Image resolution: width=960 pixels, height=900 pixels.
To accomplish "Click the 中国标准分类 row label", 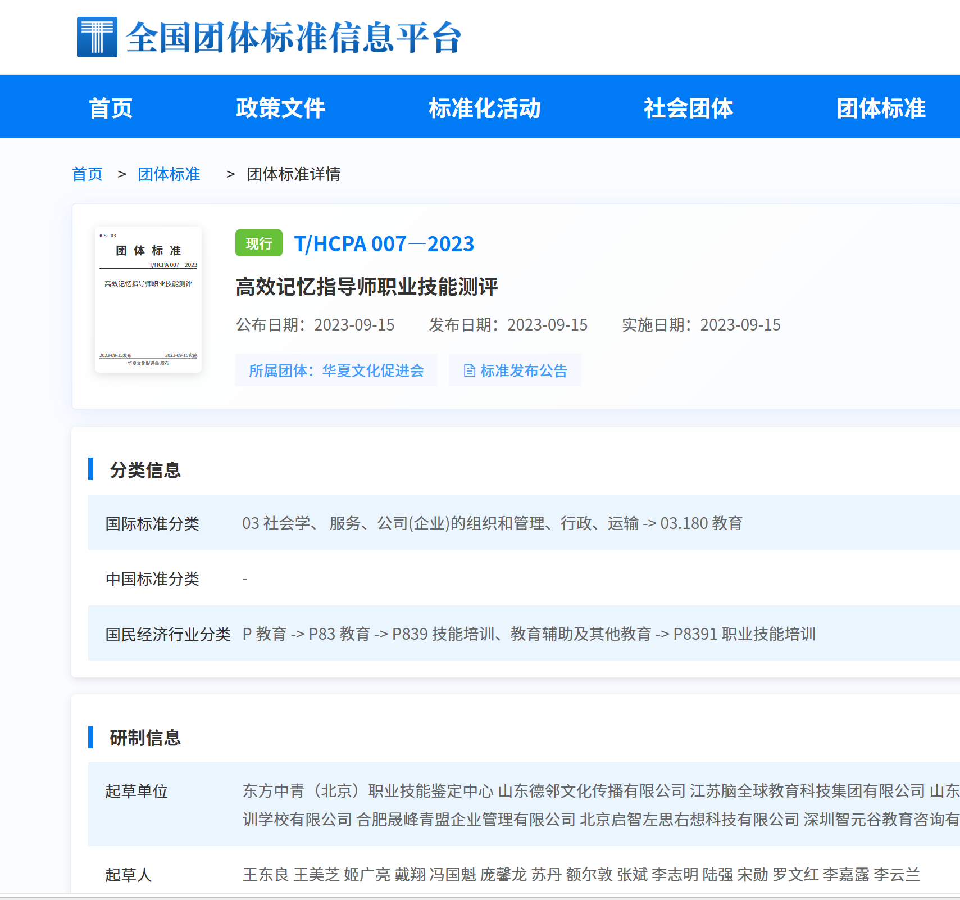I will 153,578.
